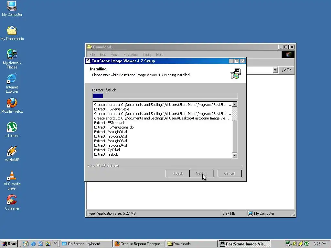The image size is (331, 248).
Task: Select the µTorrent desktop shortcut
Action: (x=12, y=130)
